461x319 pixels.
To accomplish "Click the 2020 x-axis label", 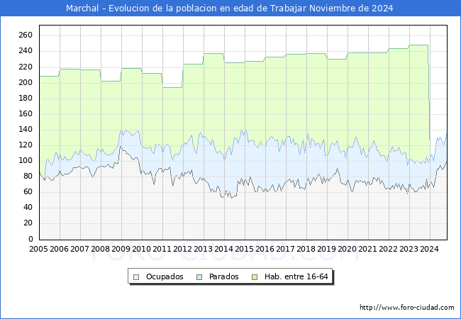I will [348, 249].
